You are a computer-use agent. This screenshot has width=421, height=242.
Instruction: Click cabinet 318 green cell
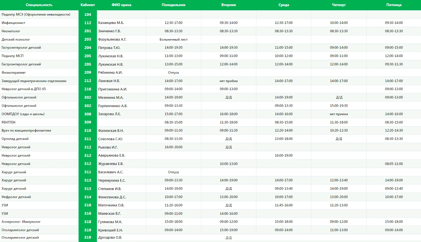pos(88,222)
